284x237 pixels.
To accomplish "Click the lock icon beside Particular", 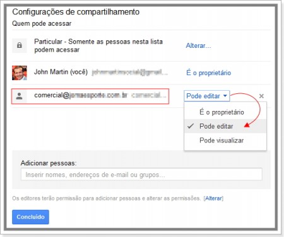I will (x=20, y=45).
